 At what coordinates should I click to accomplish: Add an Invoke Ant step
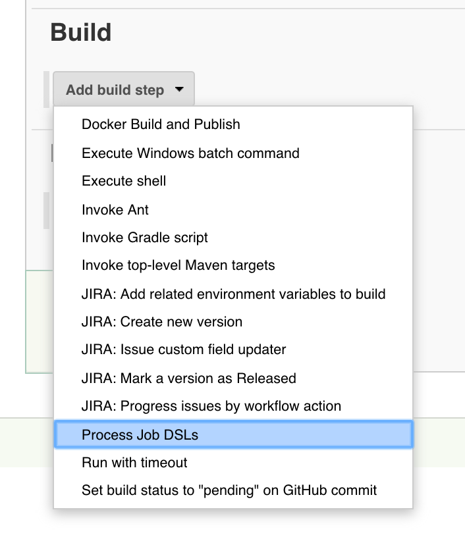coord(115,209)
